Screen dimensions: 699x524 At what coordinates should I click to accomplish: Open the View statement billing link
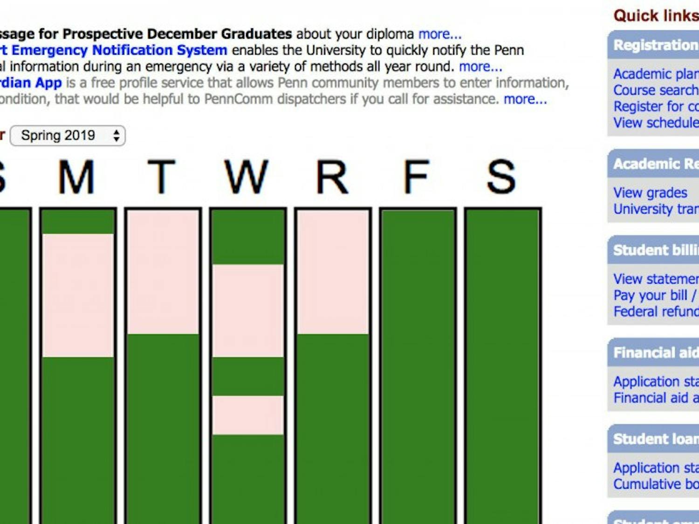coord(655,279)
